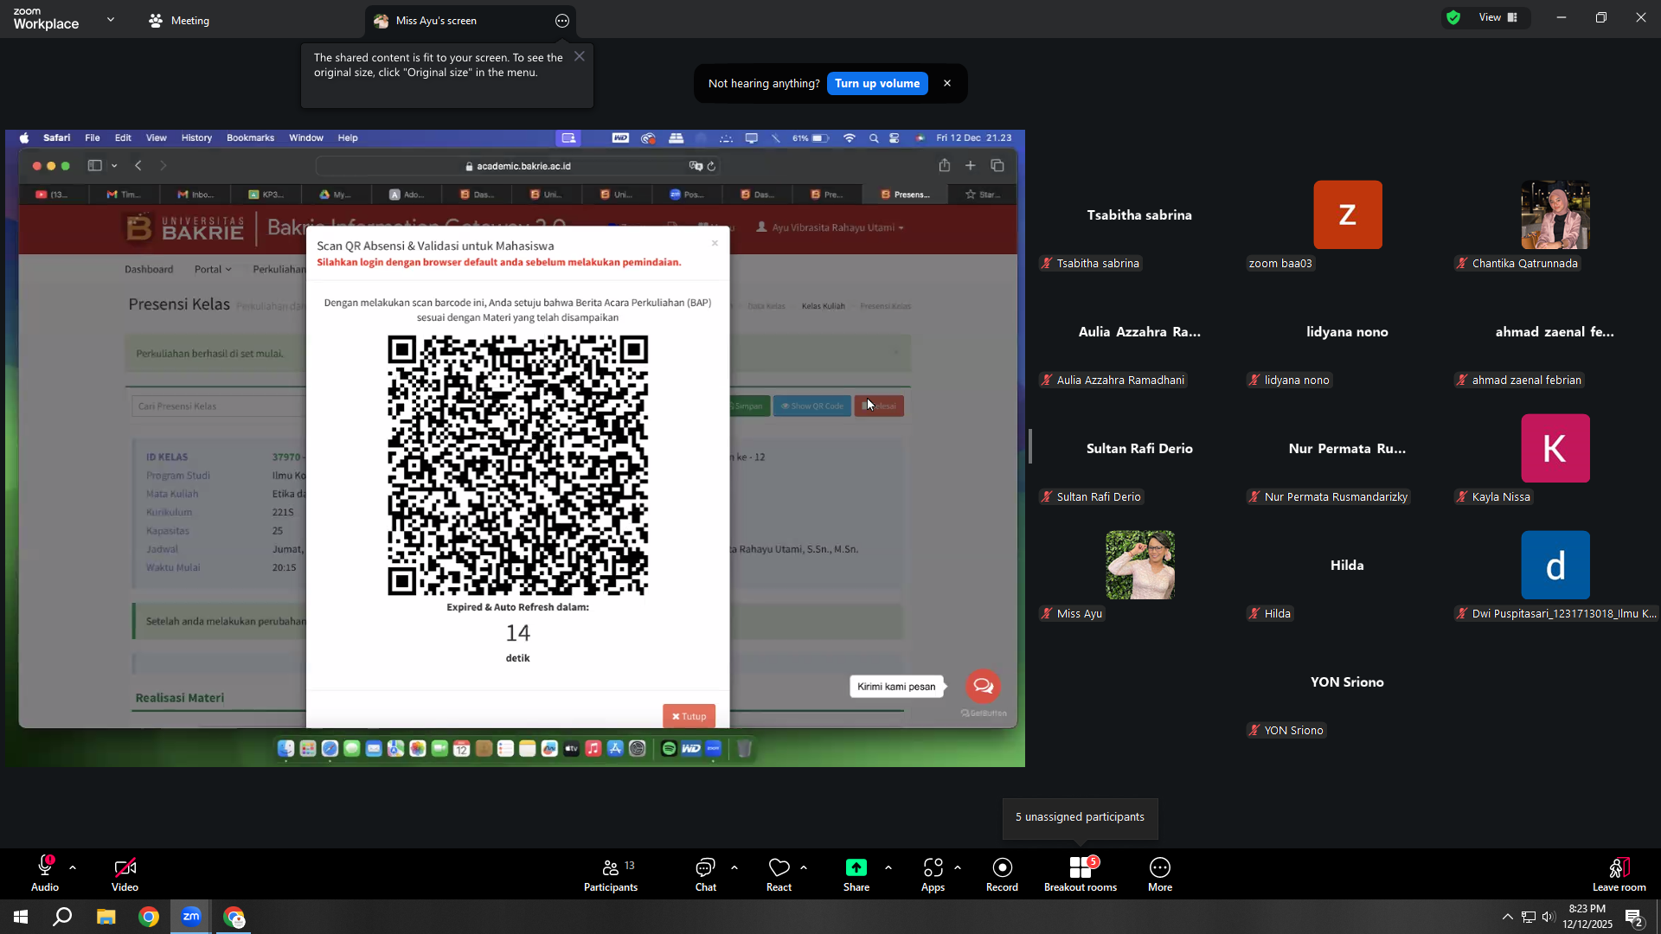1661x934 pixels.
Task: Click the Safari sidebar toggle icon
Action: click(x=95, y=165)
